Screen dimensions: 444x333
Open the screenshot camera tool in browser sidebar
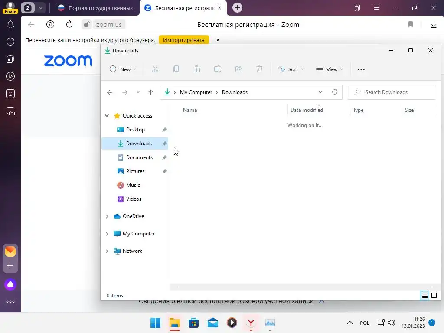[x=10, y=111]
